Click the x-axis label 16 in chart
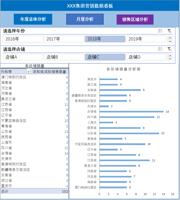The image size is (180, 200). pos(172,194)
